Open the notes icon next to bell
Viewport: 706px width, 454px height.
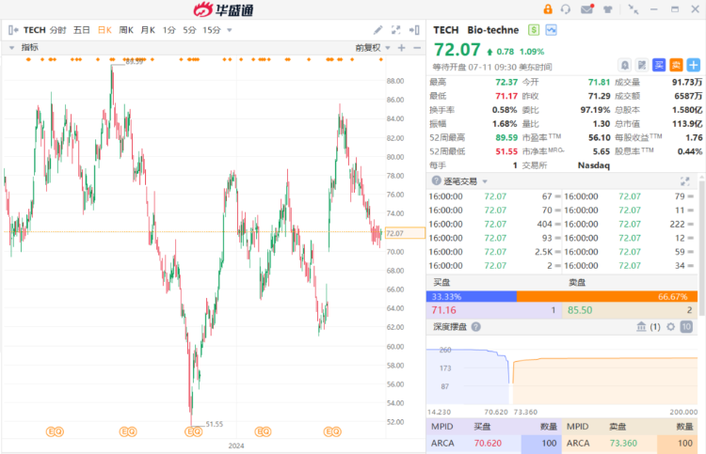coord(642,65)
